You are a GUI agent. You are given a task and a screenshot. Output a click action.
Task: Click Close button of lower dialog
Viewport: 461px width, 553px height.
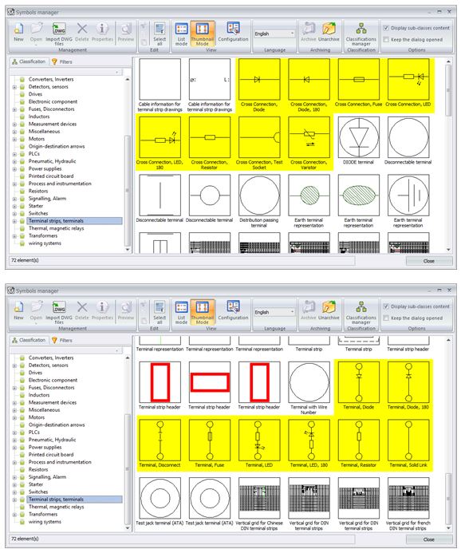point(429,539)
